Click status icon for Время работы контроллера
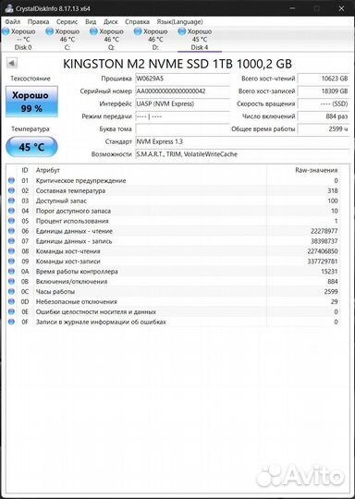 11,271
